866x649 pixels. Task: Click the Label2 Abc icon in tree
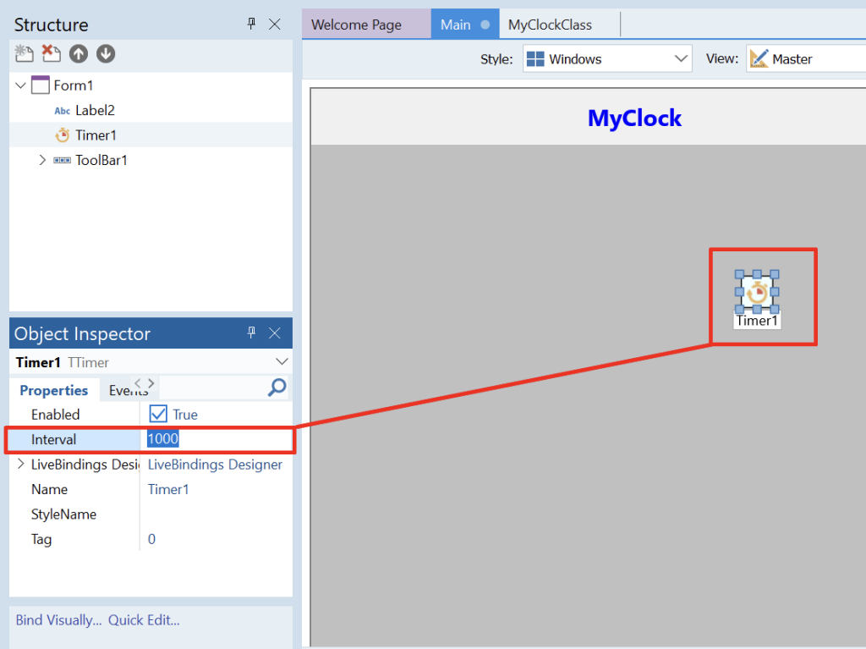pyautogui.click(x=62, y=111)
